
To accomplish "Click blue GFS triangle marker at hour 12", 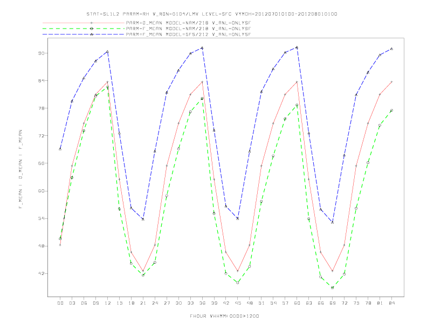I will click(108, 51).
